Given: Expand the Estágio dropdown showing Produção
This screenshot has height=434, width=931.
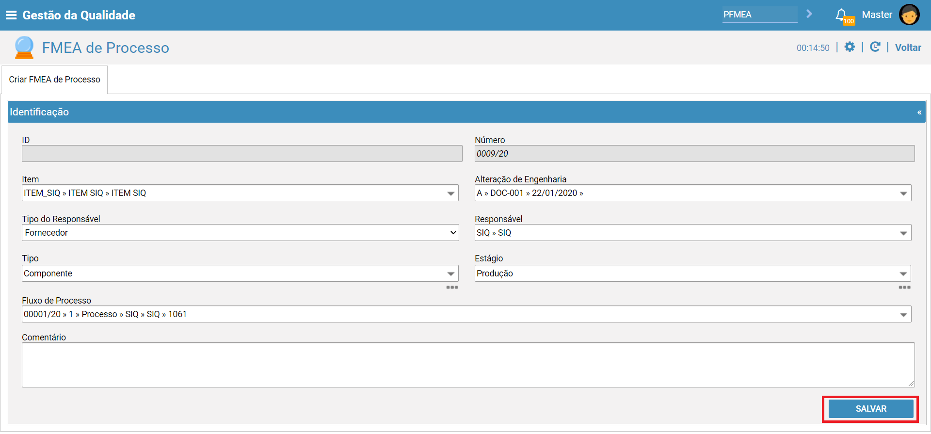Looking at the screenshot, I should pos(903,274).
